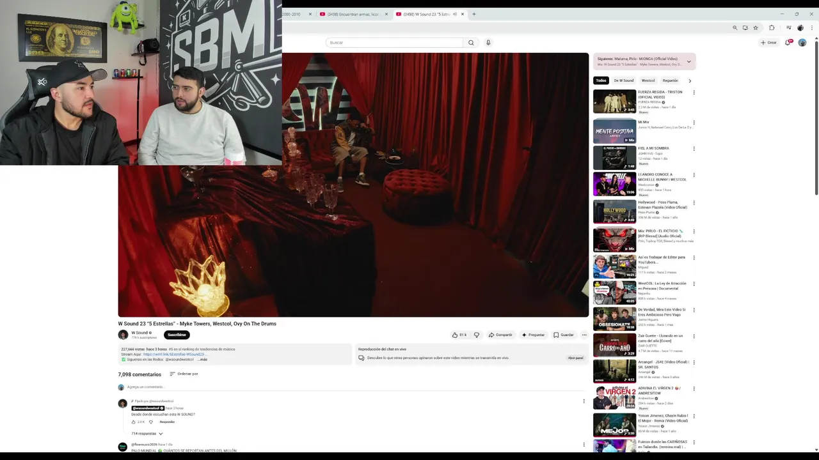819x460 pixels.
Task: Open Ordenar por sort dropdown
Action: point(184,374)
